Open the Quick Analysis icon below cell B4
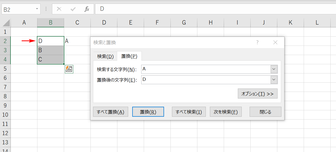 [69, 69]
